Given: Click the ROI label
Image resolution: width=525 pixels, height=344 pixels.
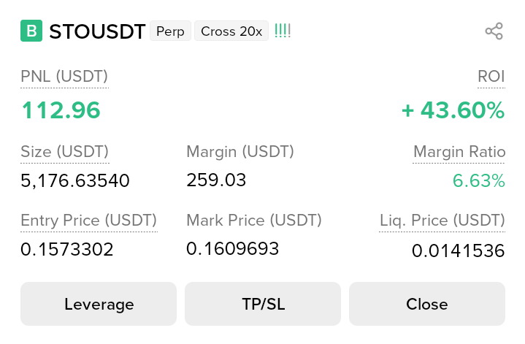Looking at the screenshot, I should click(491, 76).
